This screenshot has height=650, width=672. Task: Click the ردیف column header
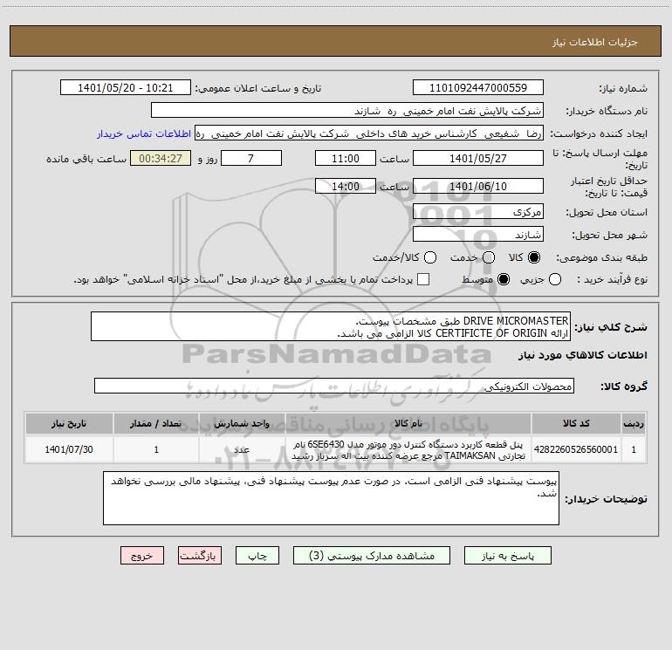[634, 423]
